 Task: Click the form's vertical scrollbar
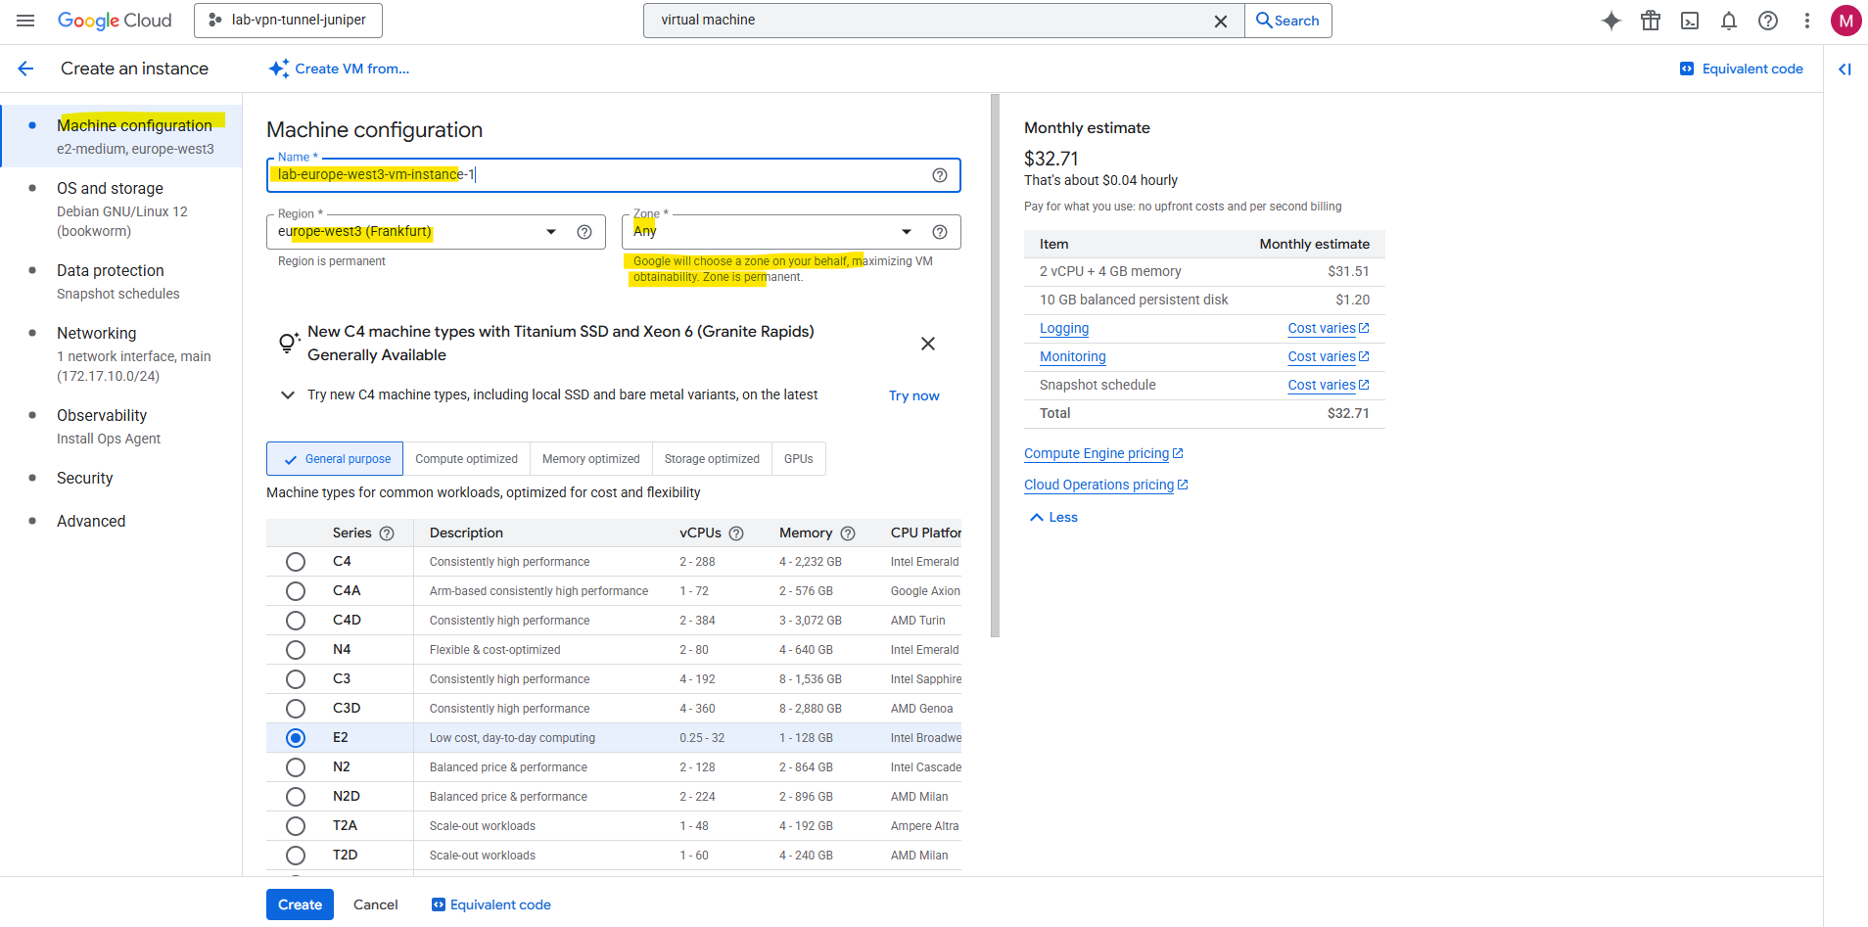pyautogui.click(x=995, y=365)
